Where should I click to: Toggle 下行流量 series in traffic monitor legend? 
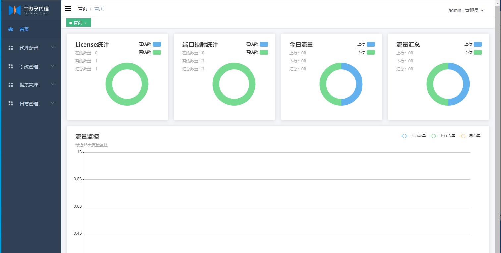pyautogui.click(x=442, y=136)
